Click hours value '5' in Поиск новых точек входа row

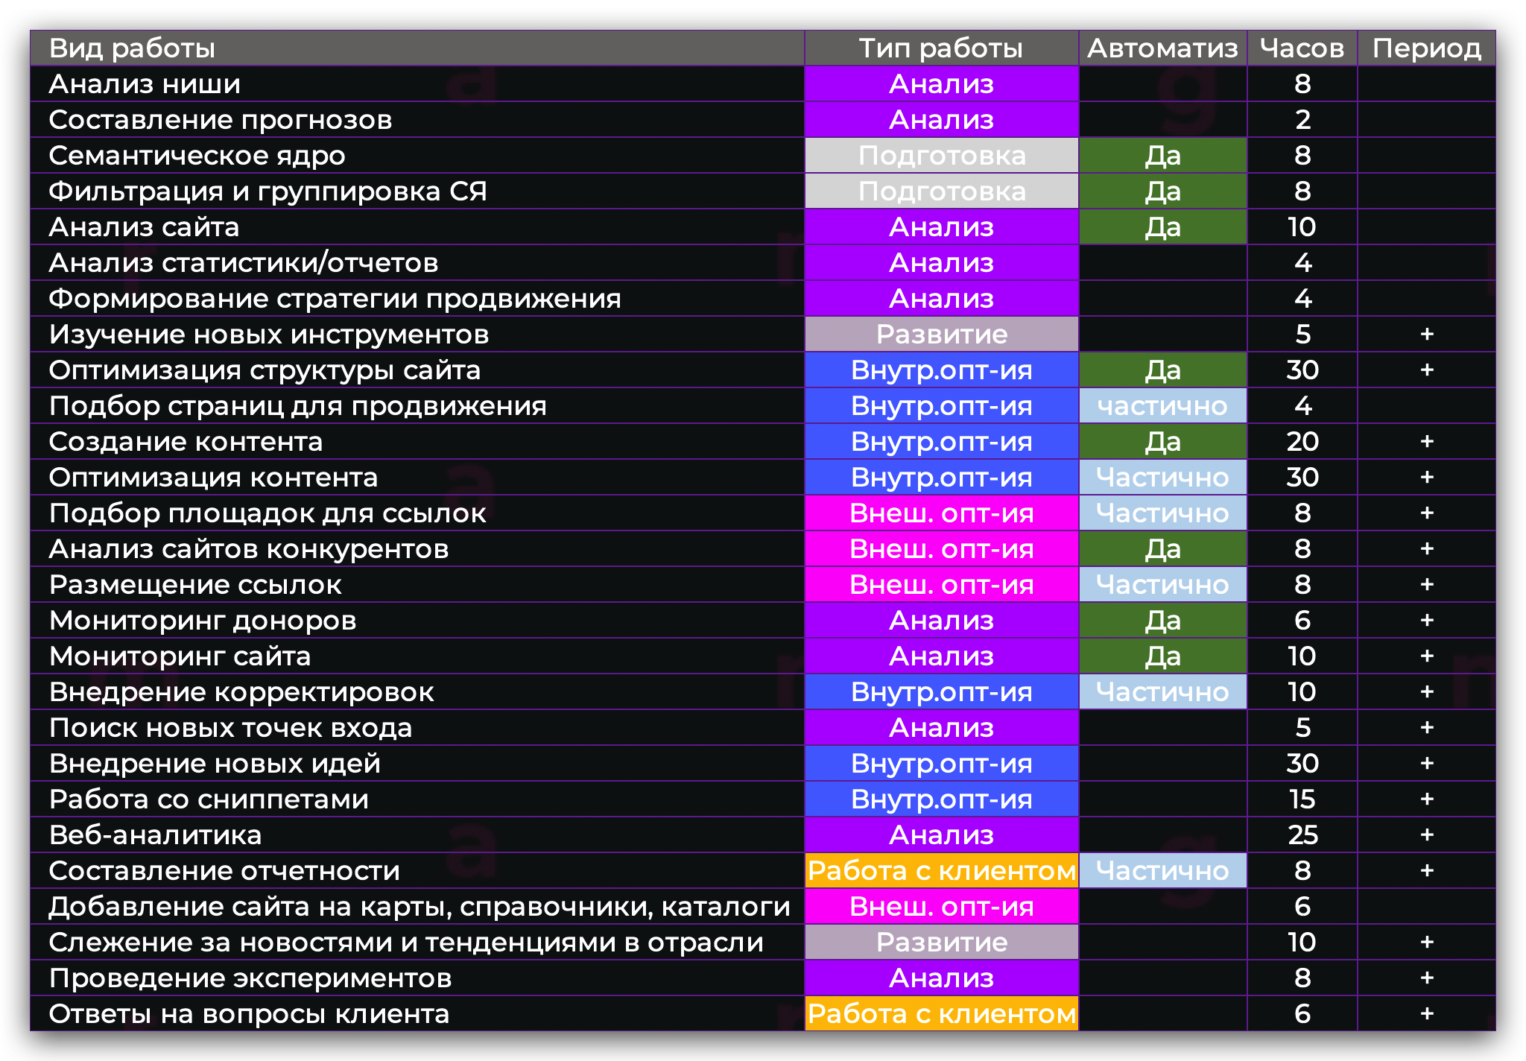1302,728
